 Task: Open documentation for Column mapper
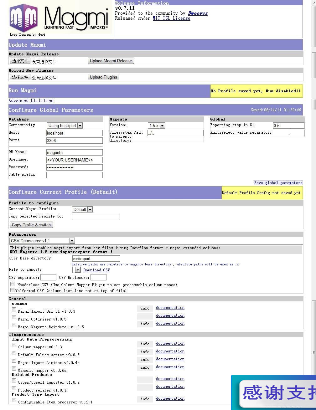click(170, 343)
